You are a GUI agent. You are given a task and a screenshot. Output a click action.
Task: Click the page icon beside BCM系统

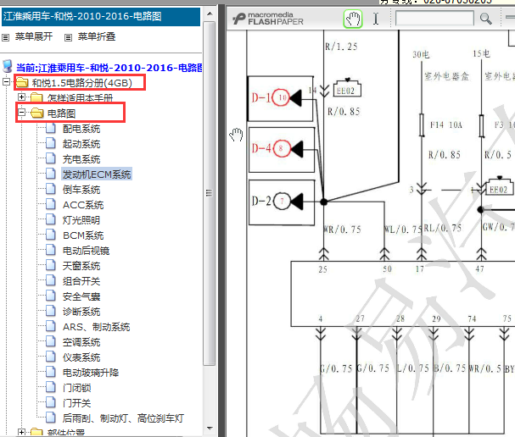click(x=51, y=235)
